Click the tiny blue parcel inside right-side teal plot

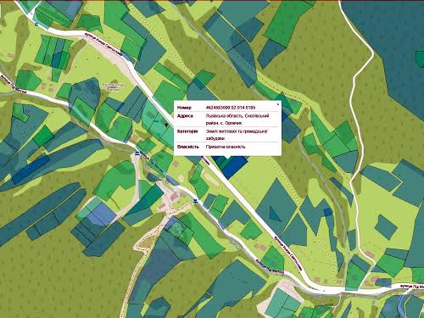(x=328, y=212)
